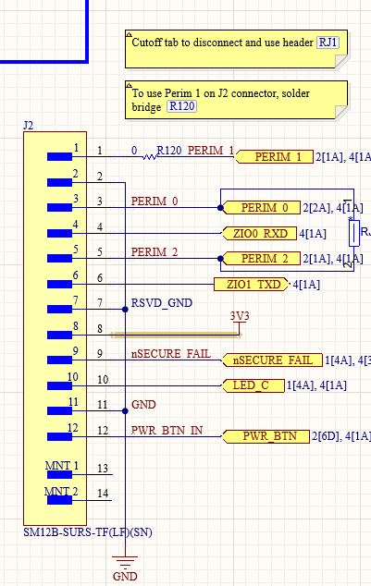Click the 1[4A], 4[1A] reference by LED_C
The image size is (371, 586).
pyautogui.click(x=316, y=385)
